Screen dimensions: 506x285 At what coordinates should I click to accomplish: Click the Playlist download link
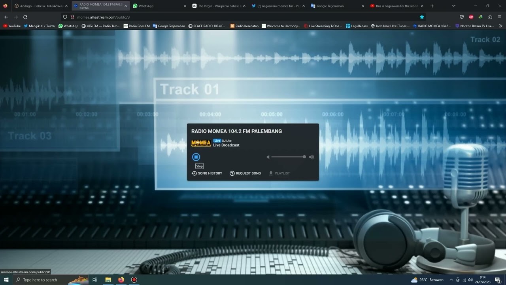(279, 173)
